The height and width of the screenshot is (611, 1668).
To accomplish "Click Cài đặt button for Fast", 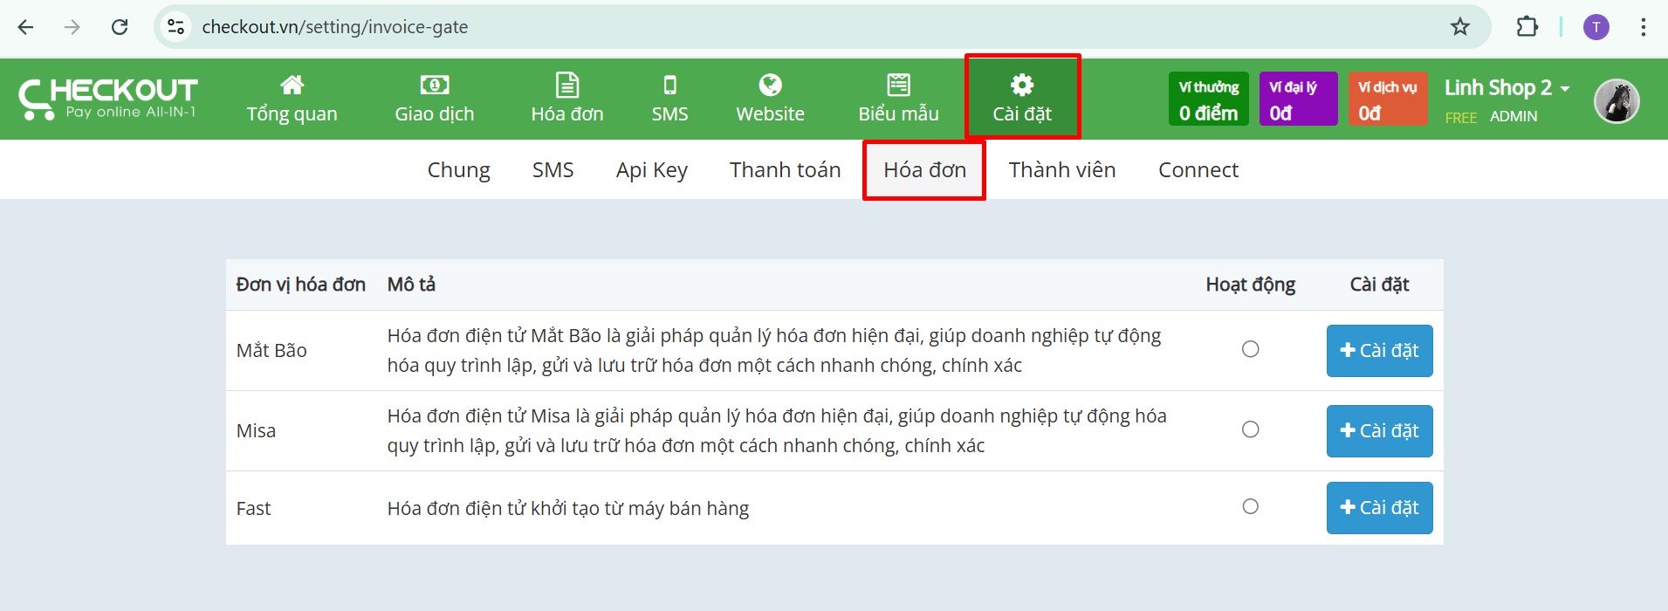I will 1379,508.
